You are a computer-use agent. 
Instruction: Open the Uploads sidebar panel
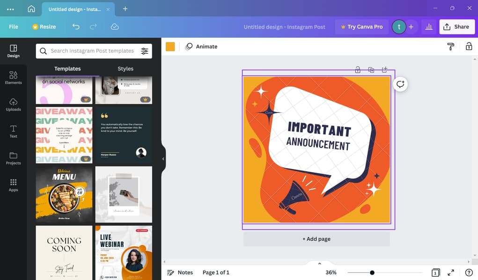14,105
